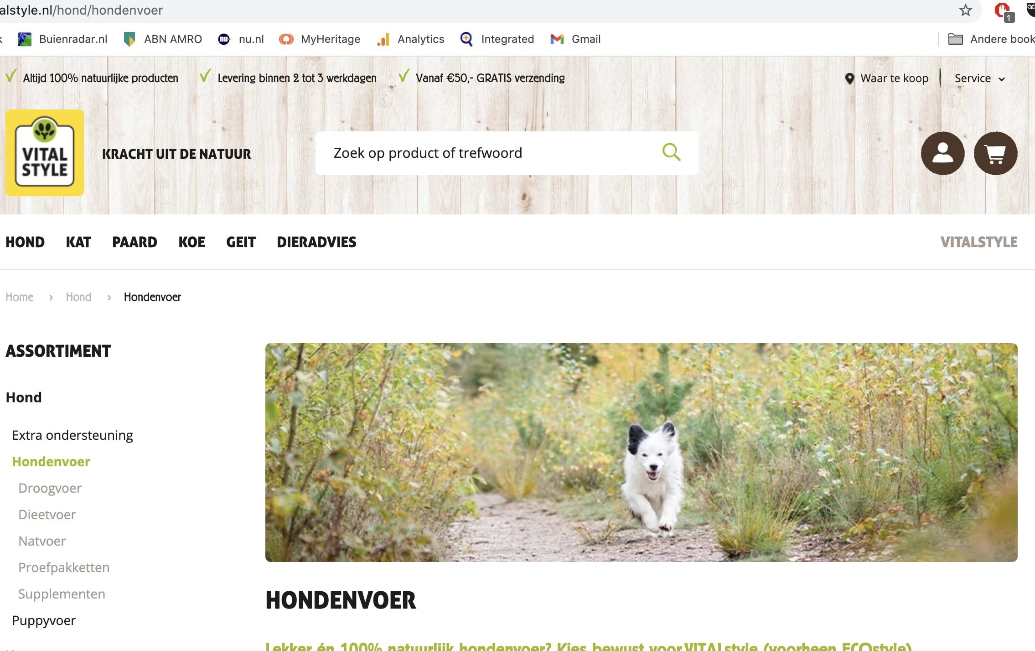Open Droogvoer in the sidebar

(x=50, y=488)
